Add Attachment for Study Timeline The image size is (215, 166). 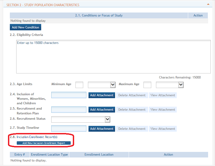coord(102,129)
